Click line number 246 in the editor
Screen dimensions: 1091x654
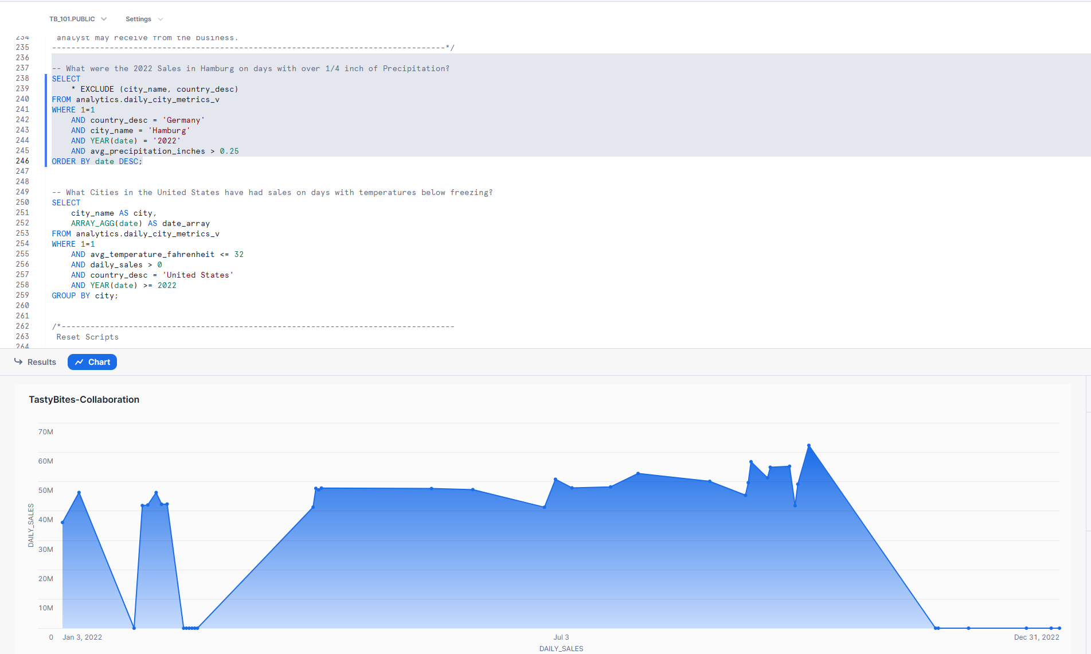pos(23,161)
